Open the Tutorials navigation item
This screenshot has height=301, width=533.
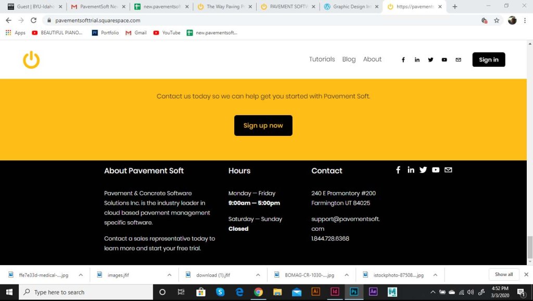pyautogui.click(x=322, y=59)
